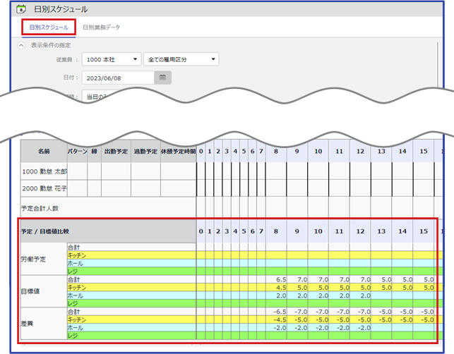Image resolution: width=454 pixels, height=354 pixels.
Task: Click the vertical scrollbar of the conditions panel
Action: [x=438, y=64]
